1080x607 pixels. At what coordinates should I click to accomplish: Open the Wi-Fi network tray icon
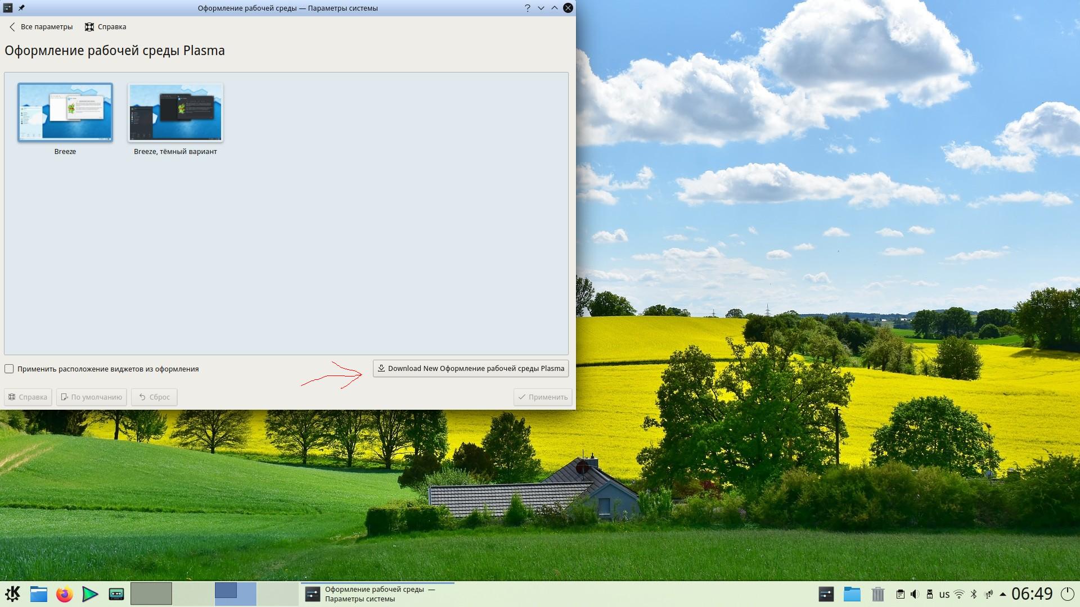pyautogui.click(x=960, y=594)
